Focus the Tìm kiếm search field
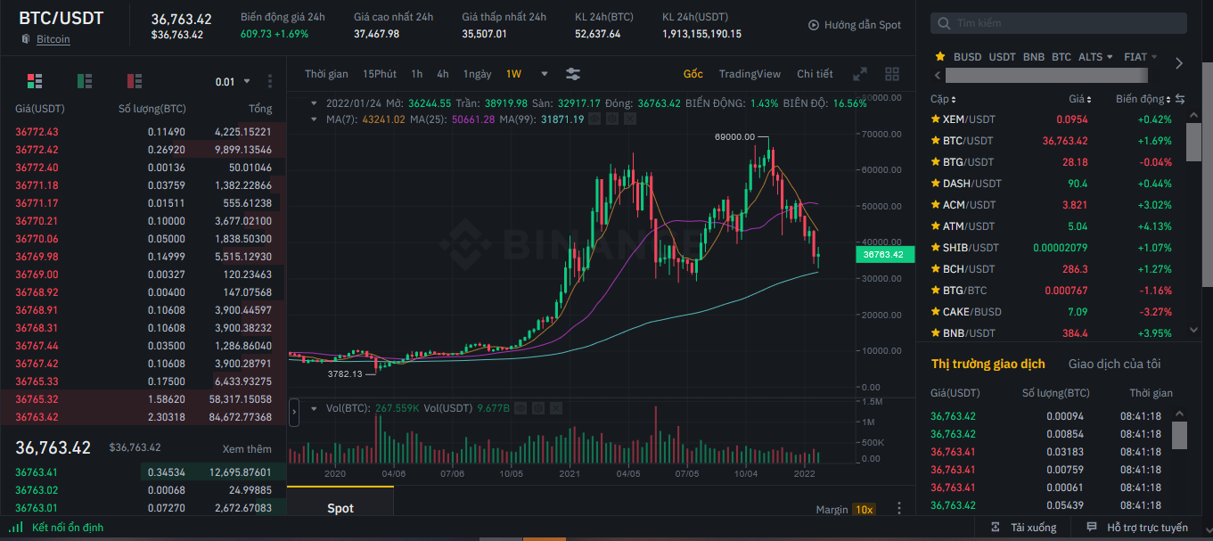The height and width of the screenshot is (541, 1213). point(1058,23)
